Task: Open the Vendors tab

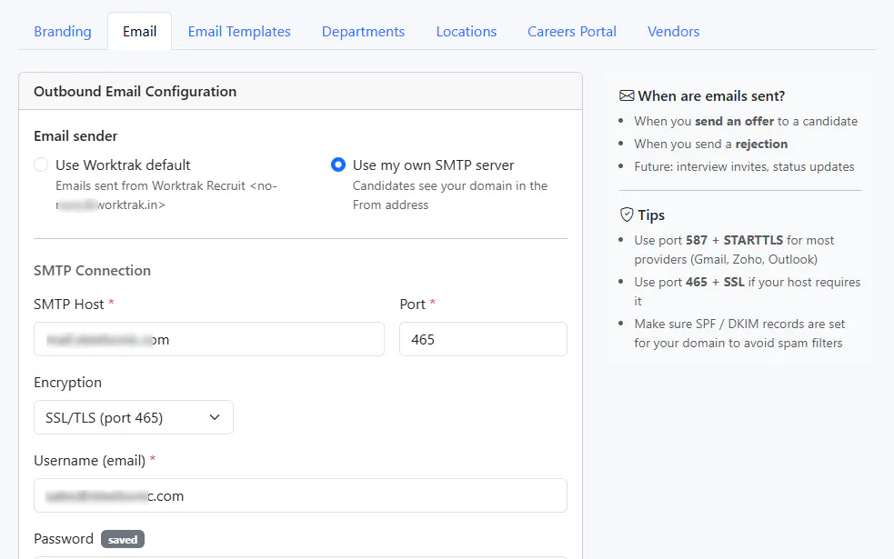Action: tap(673, 31)
